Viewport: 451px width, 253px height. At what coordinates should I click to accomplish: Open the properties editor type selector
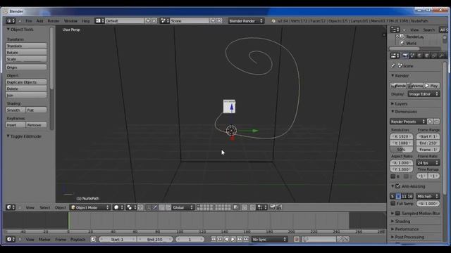(x=395, y=56)
